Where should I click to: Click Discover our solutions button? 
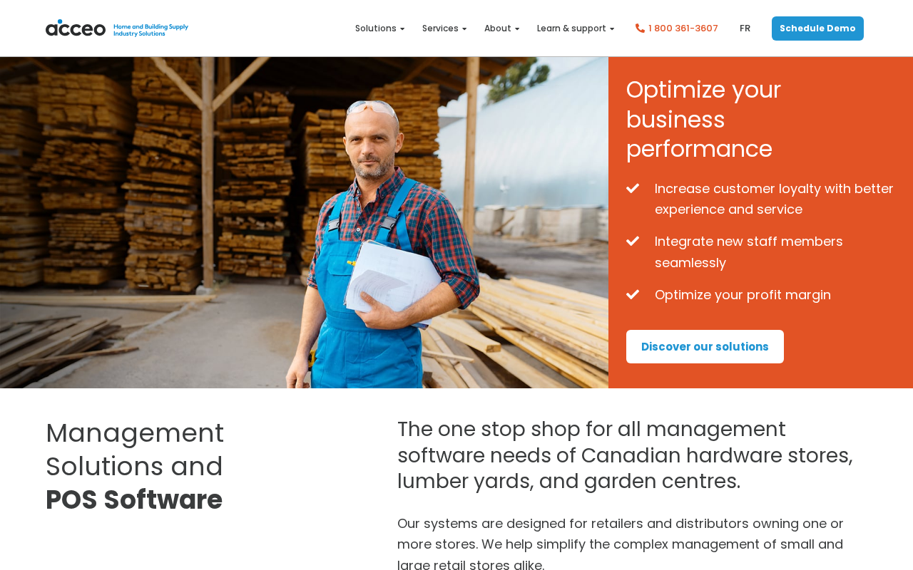705,347
